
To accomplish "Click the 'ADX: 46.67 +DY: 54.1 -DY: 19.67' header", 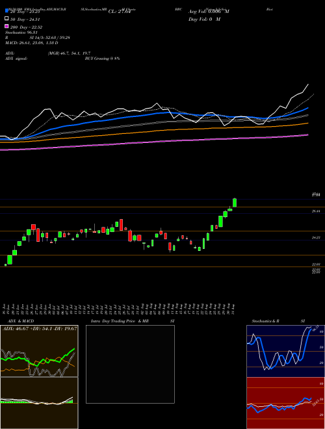I will [40, 328].
